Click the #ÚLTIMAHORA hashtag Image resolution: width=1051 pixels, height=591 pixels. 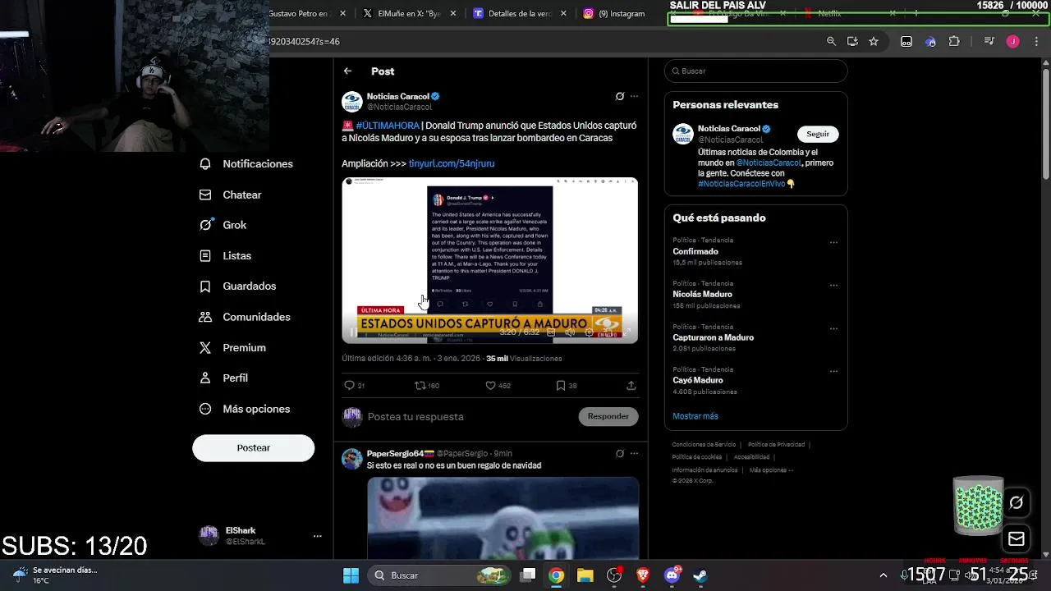388,126
